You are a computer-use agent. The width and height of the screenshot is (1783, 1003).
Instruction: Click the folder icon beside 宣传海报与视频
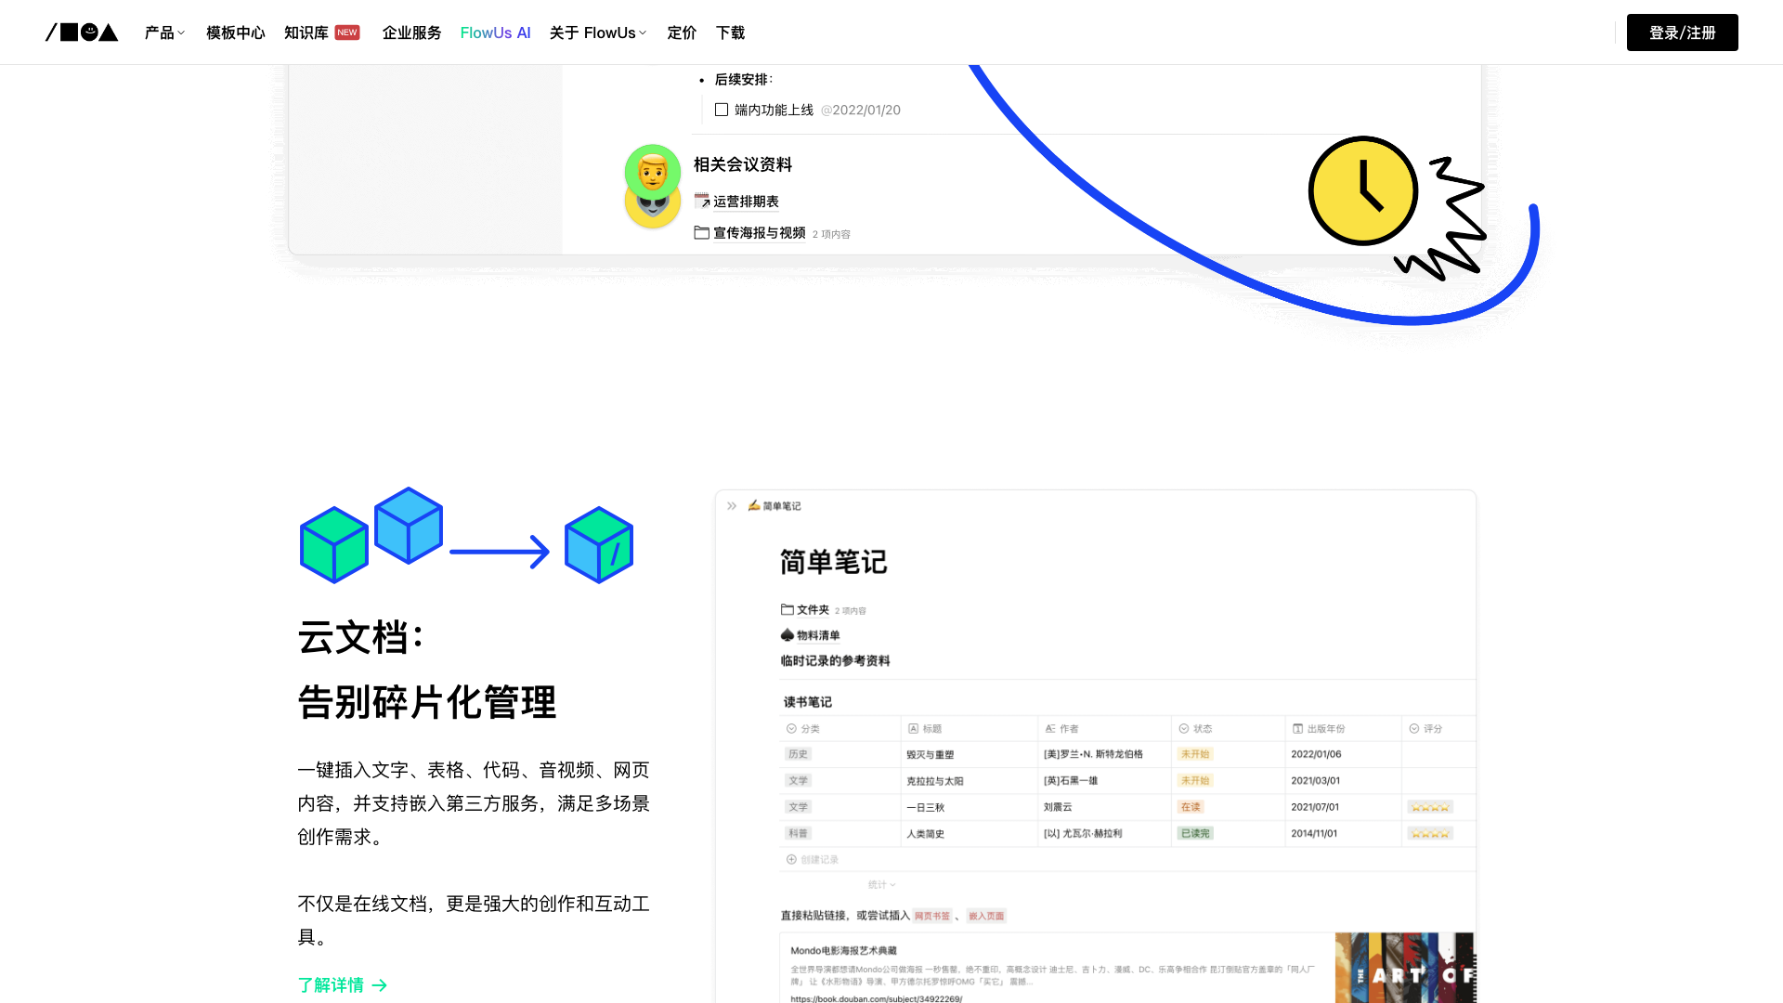tap(702, 232)
